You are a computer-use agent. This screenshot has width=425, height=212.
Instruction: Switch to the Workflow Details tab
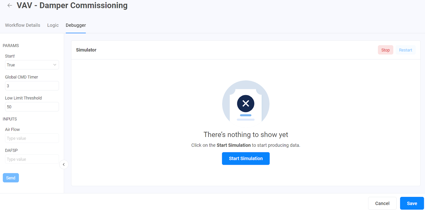click(23, 25)
